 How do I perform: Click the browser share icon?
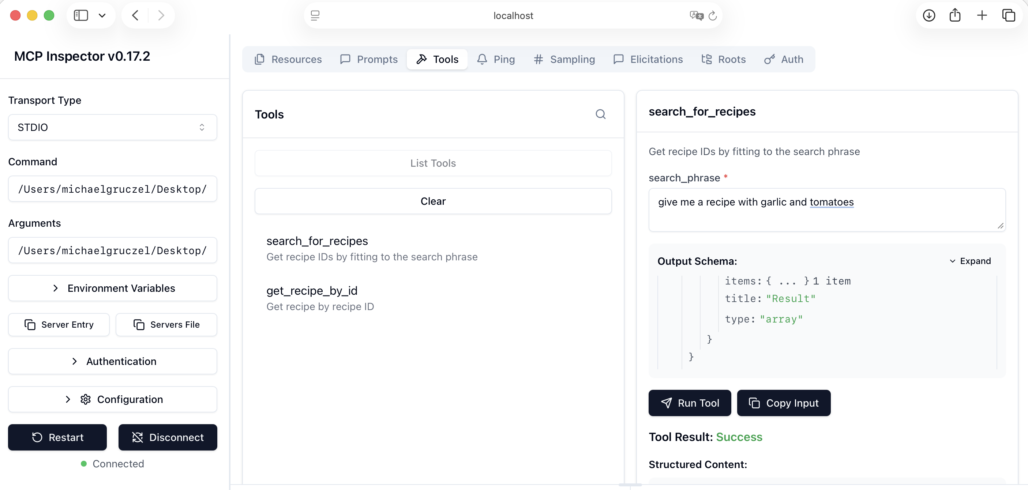[955, 16]
